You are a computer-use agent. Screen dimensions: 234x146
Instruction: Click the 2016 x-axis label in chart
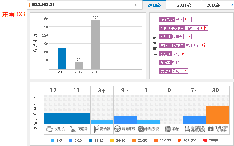click(x=95, y=72)
